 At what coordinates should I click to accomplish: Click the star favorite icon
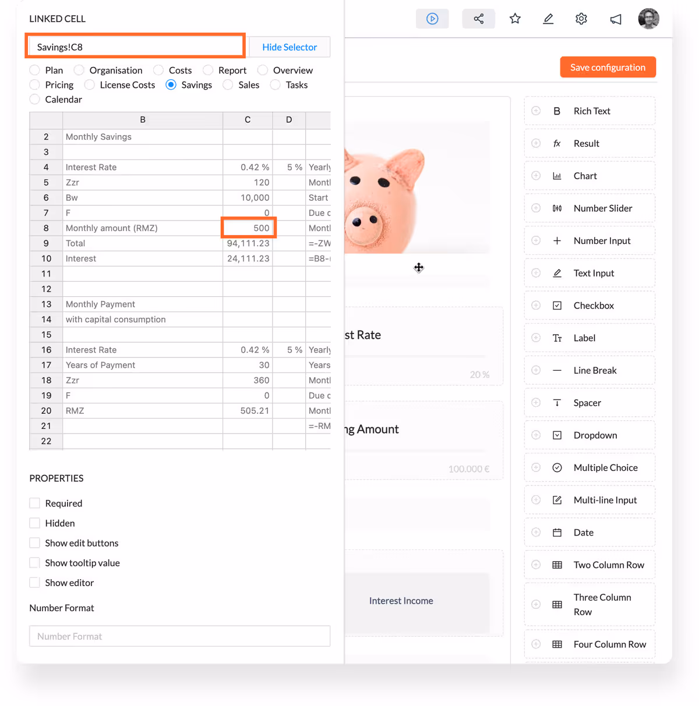pyautogui.click(x=515, y=19)
